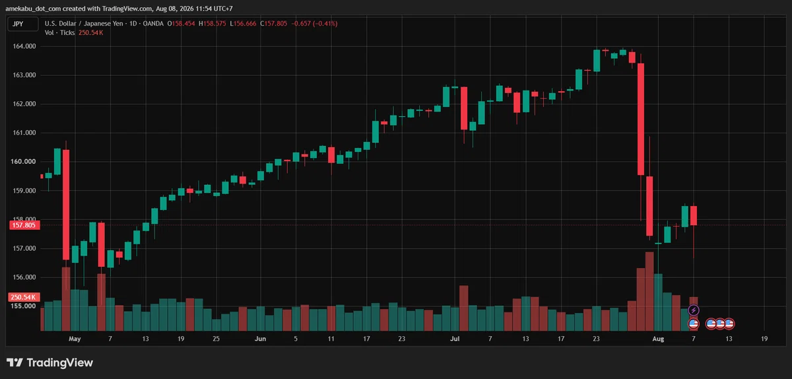
Task: Click the 156.000 price axis label
Action: [x=25, y=277]
